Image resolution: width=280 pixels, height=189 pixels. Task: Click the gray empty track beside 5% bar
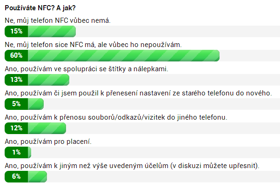[x=162, y=104]
